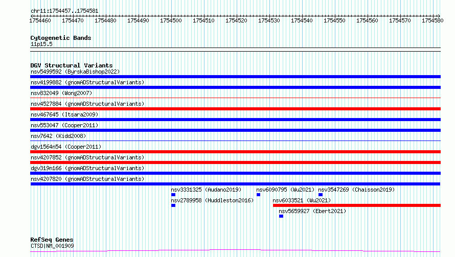Click ruler position 1754560
The image size is (455, 257).
(x=367, y=20)
